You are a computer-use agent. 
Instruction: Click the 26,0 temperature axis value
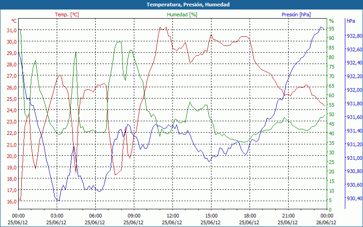pos(12,88)
